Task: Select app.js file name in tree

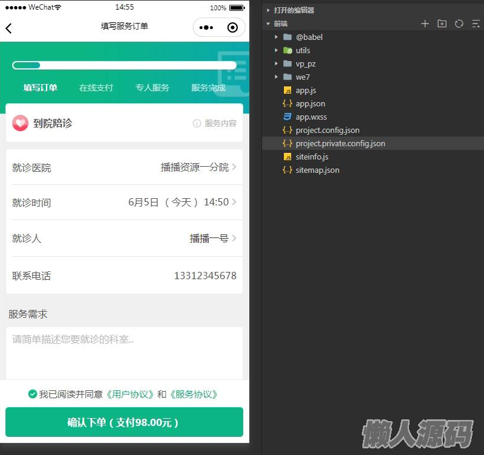Action: [x=306, y=90]
